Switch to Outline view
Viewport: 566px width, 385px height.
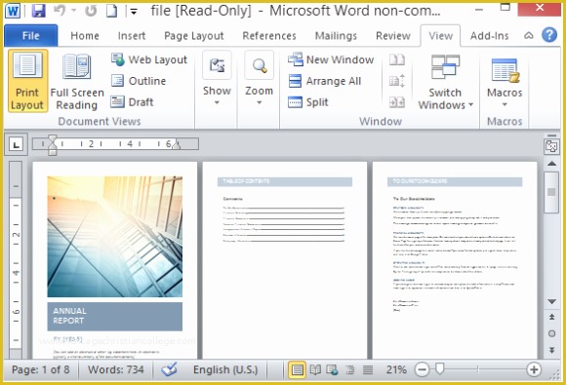point(139,81)
